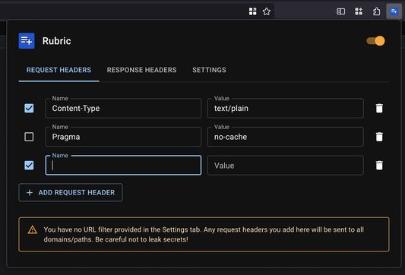405x275 pixels.
Task: Uncheck the empty header row checkbox
Action: 29,166
